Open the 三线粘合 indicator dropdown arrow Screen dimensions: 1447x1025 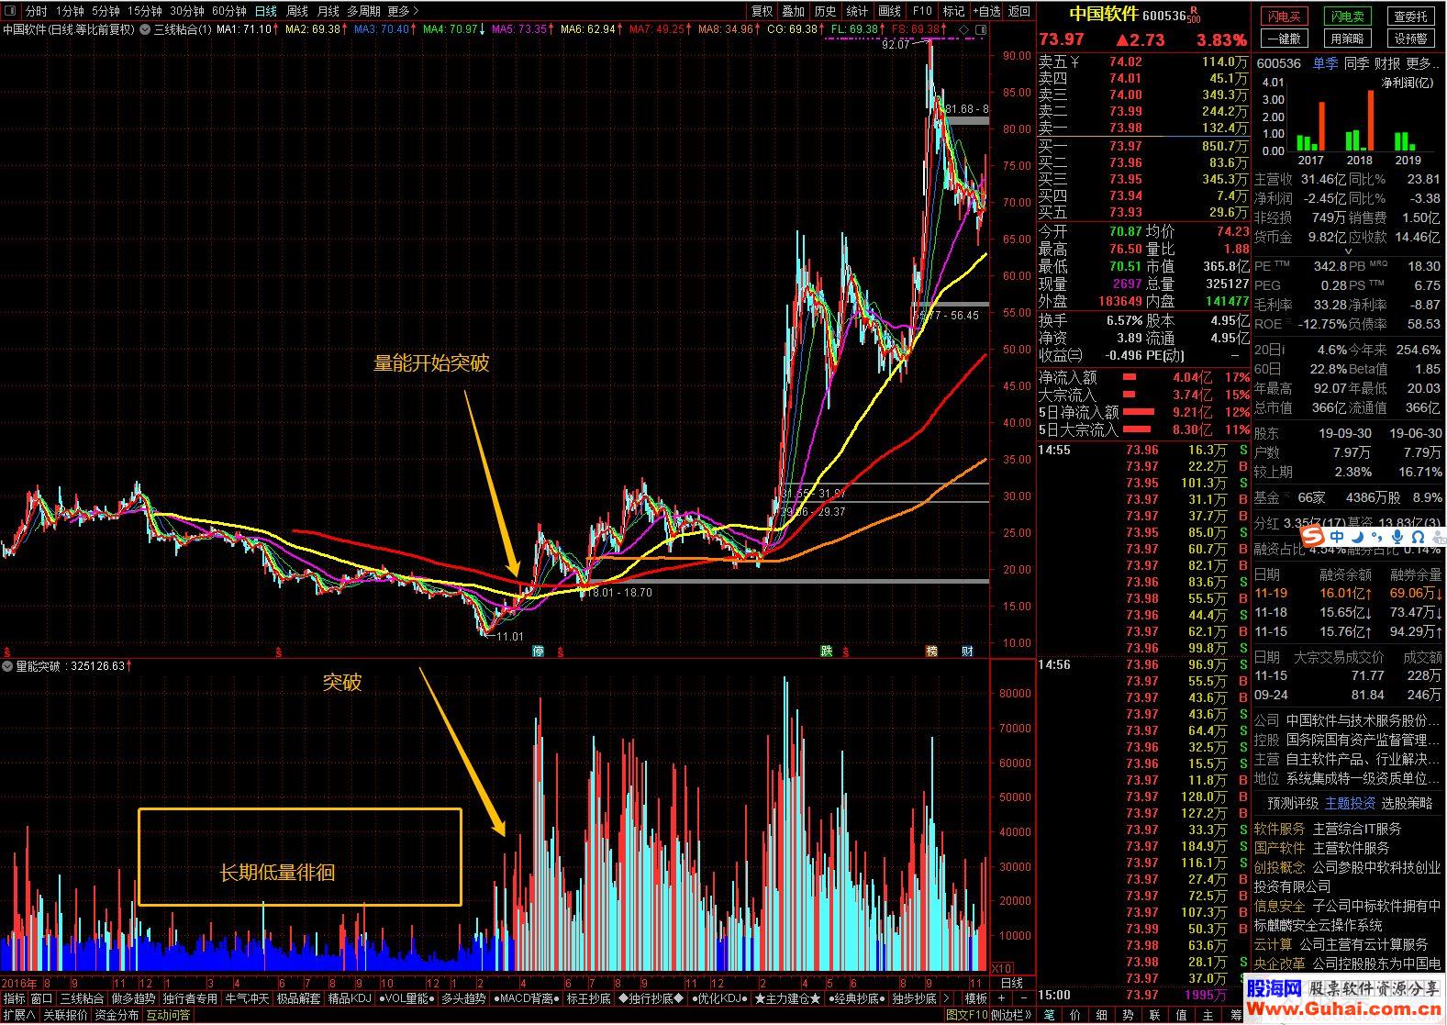tap(145, 29)
